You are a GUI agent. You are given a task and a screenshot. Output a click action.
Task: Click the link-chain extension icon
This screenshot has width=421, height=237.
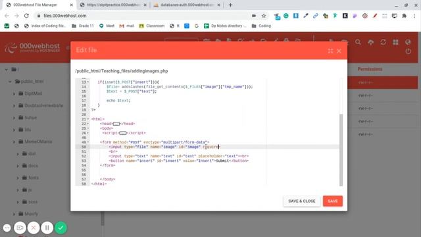(316, 16)
